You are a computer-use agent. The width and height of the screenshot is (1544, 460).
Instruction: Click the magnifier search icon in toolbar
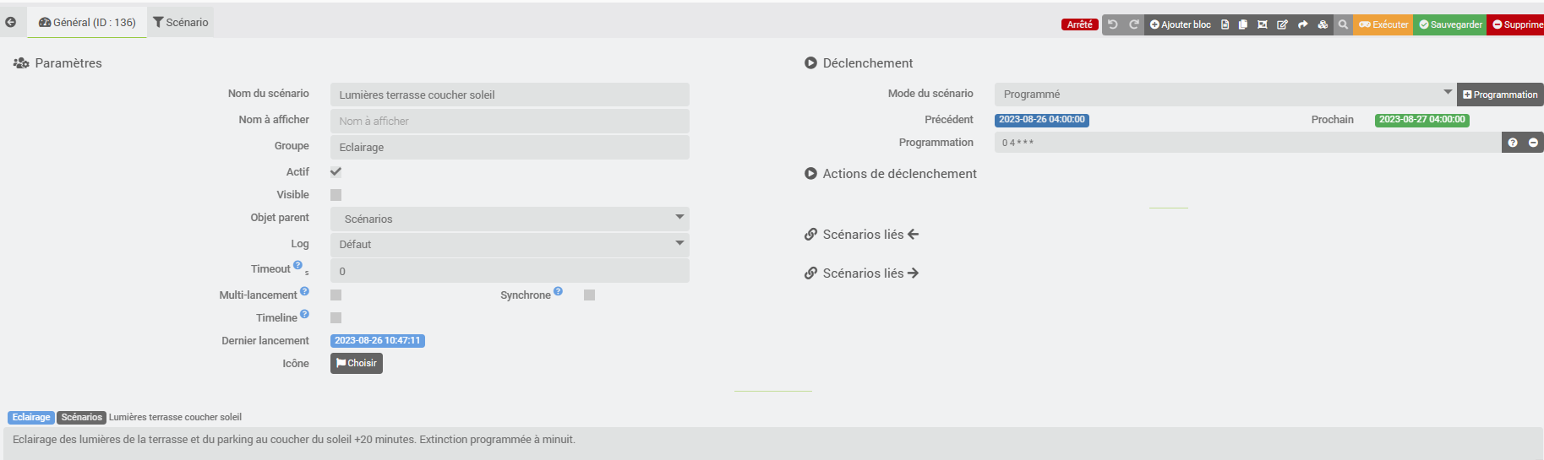[1343, 24]
